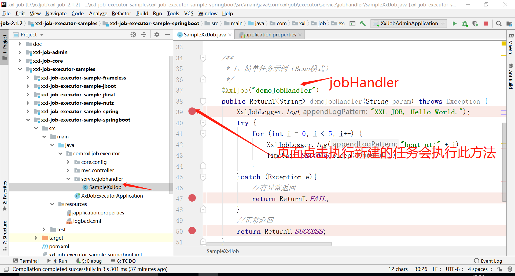Screen dimensions: 515x276
Task: Run XxlJobAdminApplication with the green play icon
Action: [454, 24]
